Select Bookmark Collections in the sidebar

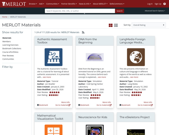click(x=12, y=49)
